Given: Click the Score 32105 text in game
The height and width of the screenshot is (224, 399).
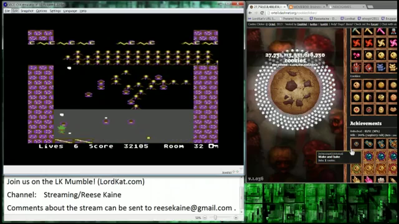Looking at the screenshot, I should 119,146.
